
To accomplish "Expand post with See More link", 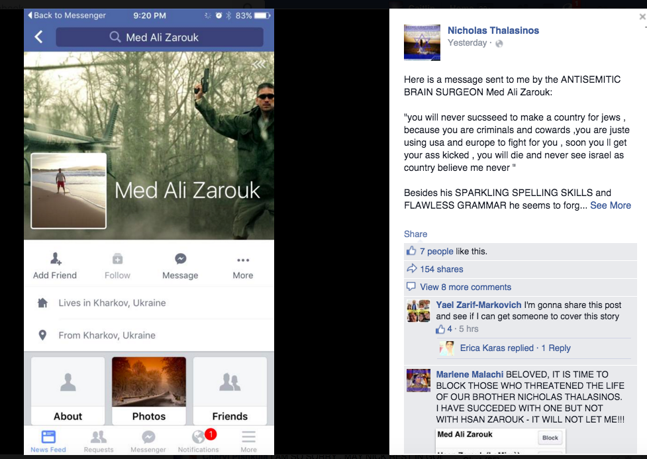I will pos(611,205).
